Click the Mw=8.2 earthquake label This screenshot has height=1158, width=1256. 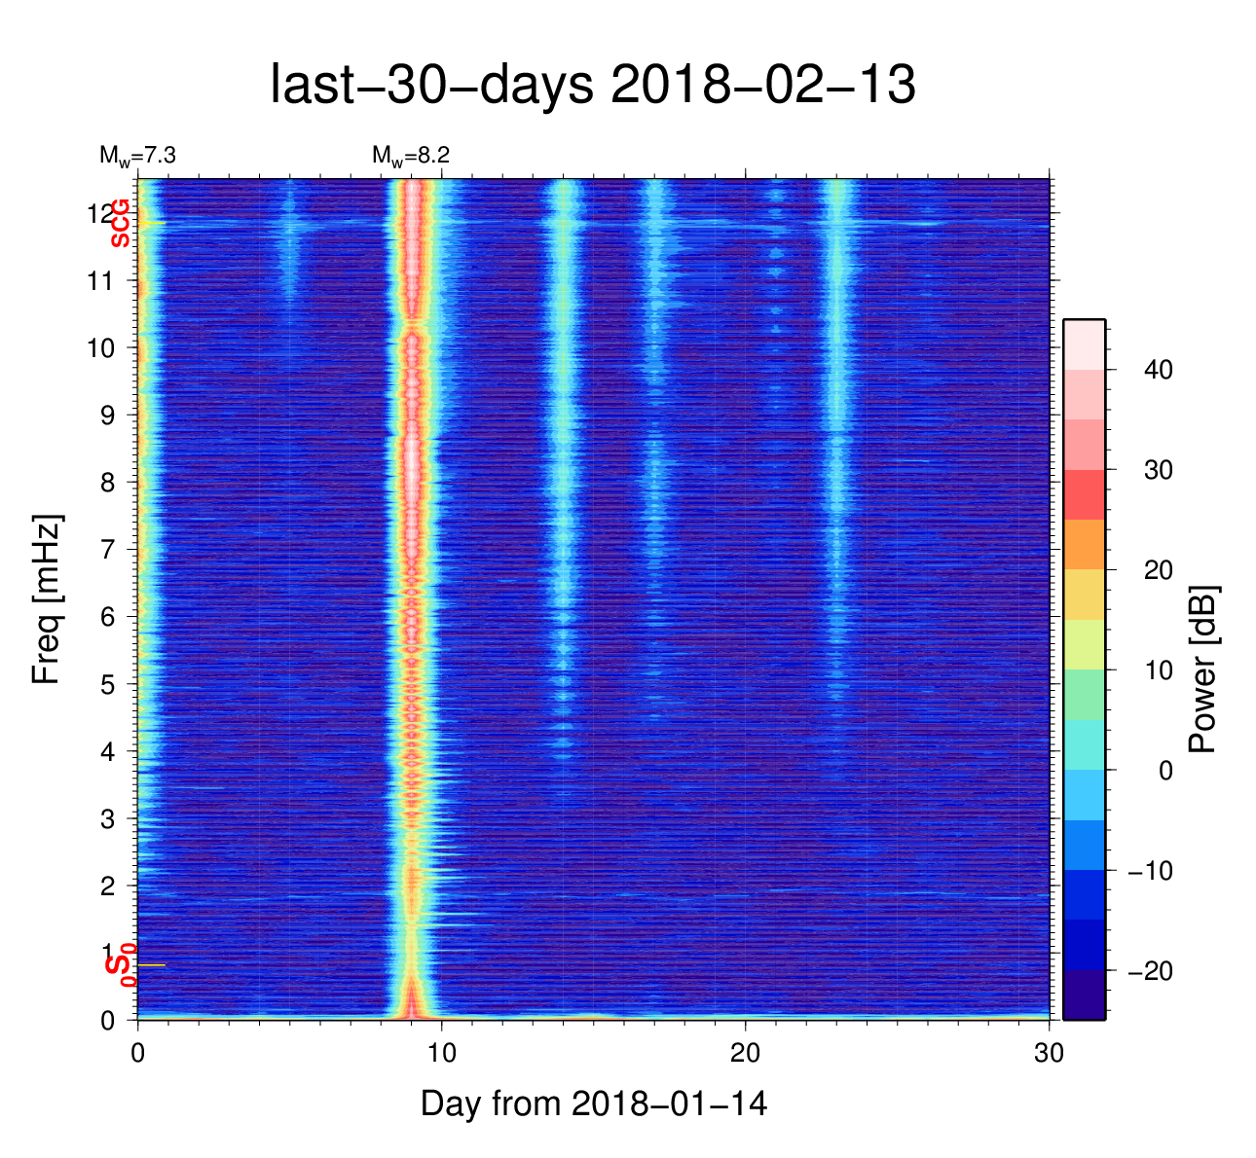(410, 156)
